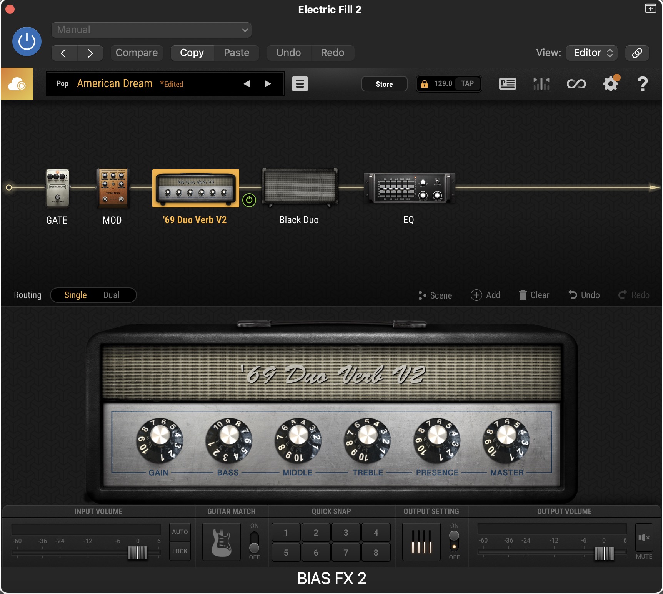
Task: Open settings via the gear icon
Action: (x=611, y=84)
